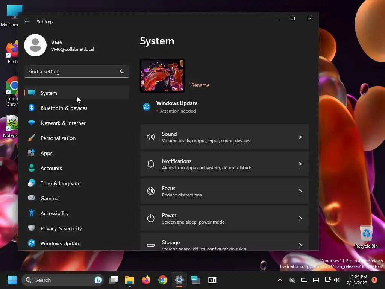Click the 'Reduce distractions' text

(182, 195)
